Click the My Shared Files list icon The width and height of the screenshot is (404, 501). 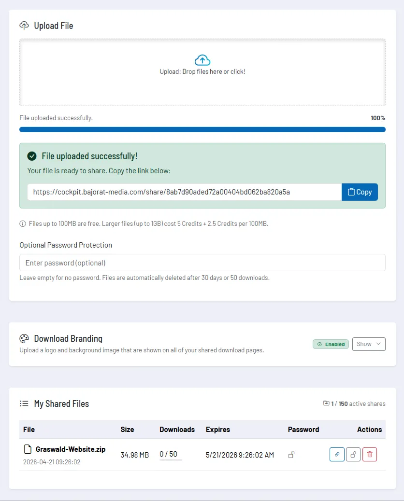pyautogui.click(x=24, y=404)
